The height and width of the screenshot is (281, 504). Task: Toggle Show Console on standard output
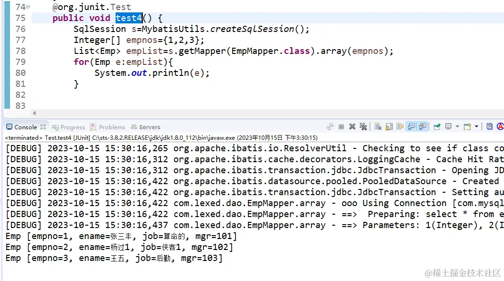(x=411, y=127)
